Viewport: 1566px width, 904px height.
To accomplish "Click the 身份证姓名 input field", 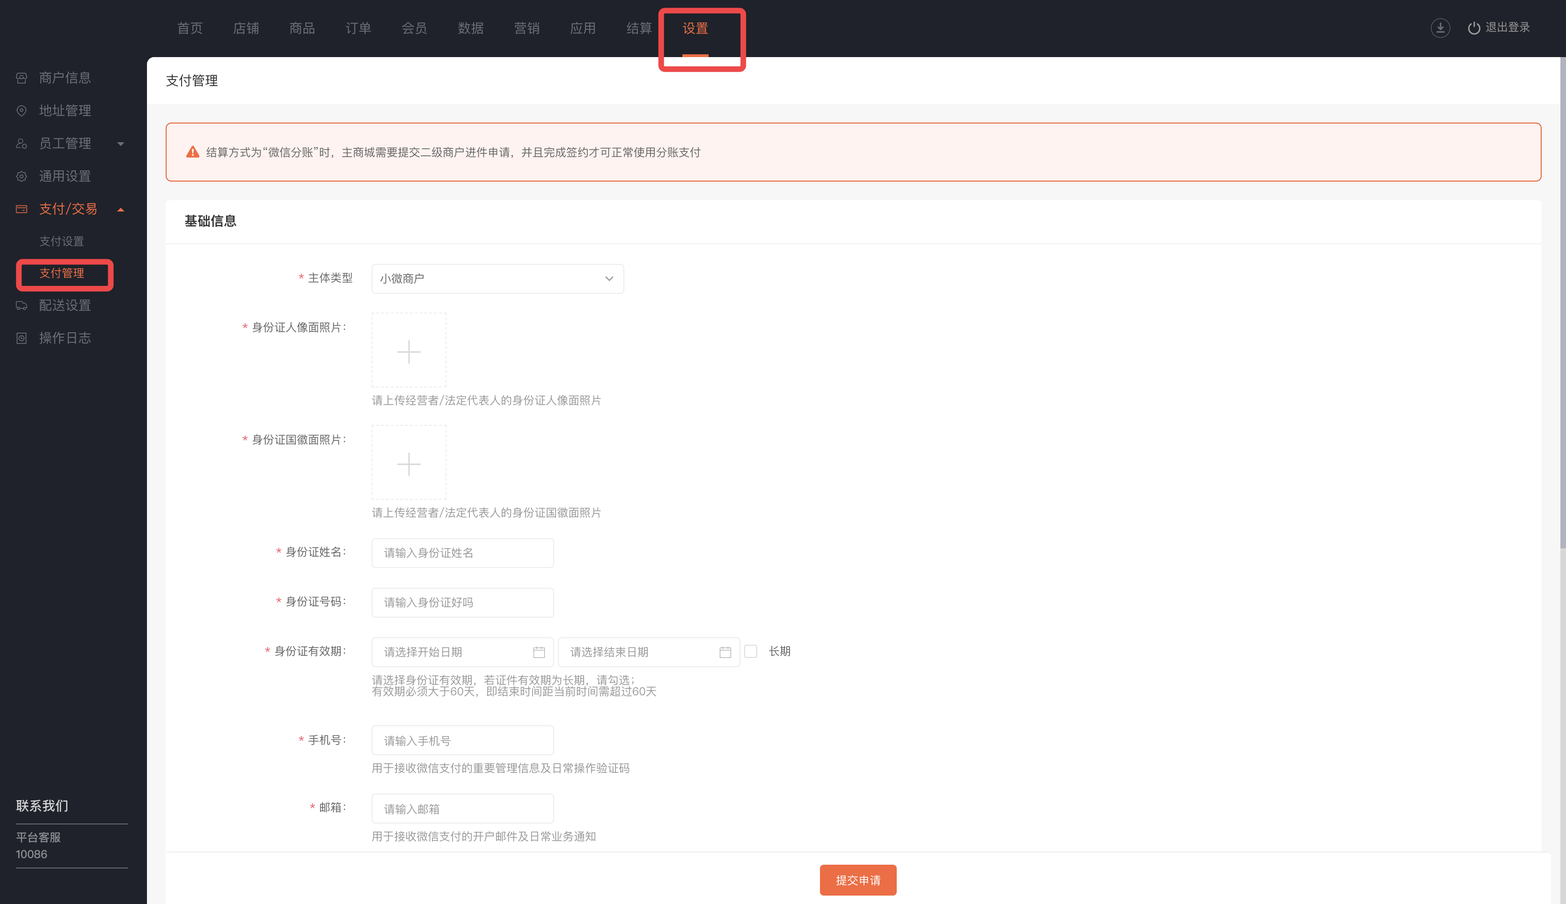I will [x=462, y=553].
